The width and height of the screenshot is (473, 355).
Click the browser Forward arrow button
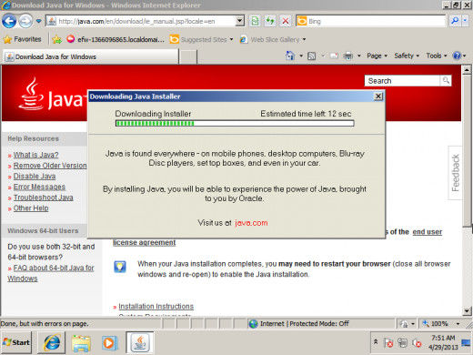(x=25, y=21)
